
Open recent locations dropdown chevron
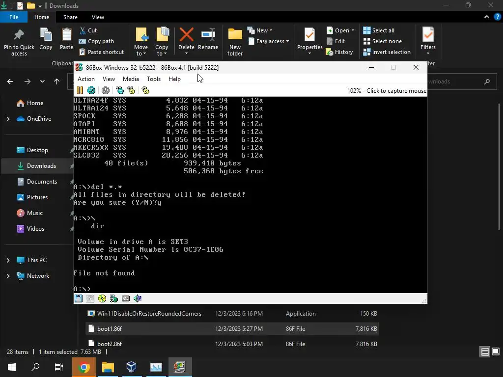(x=42, y=81)
